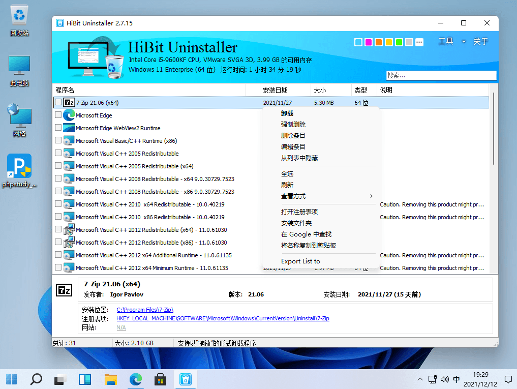Check the Microsoft Edge checkbox
This screenshot has height=389, width=517.
pos(58,115)
